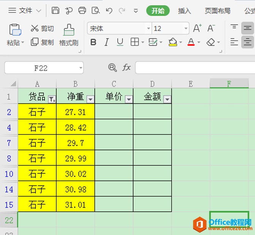Viewport: 255px width, 235px height.
Task: Click cell with value 30.98
Action: [x=76, y=189]
